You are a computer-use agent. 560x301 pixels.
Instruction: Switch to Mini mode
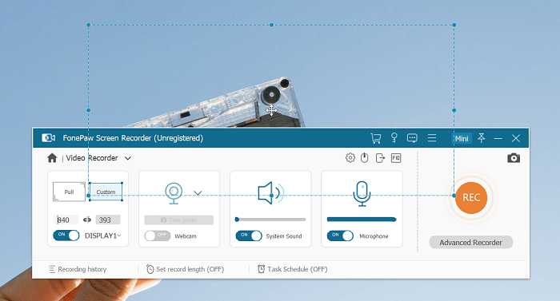462,138
